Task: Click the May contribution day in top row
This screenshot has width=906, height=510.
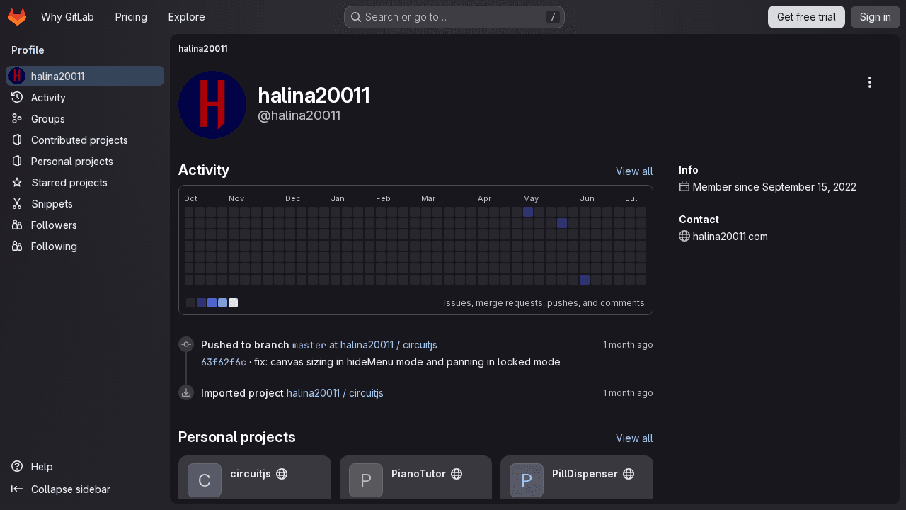Action: click(x=528, y=212)
